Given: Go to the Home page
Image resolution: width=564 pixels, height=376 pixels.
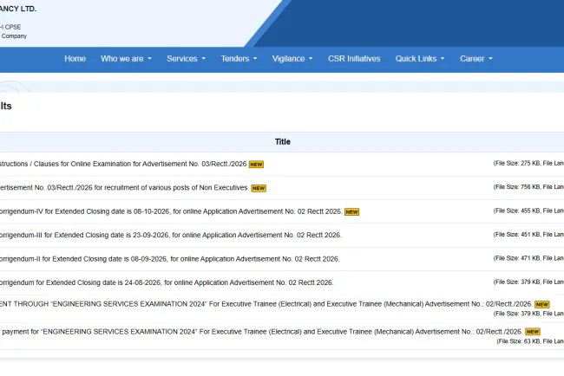Looking at the screenshot, I should tap(75, 59).
